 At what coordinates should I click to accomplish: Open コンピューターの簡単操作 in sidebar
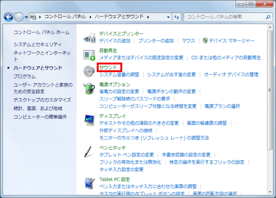pyautogui.click(x=40, y=117)
